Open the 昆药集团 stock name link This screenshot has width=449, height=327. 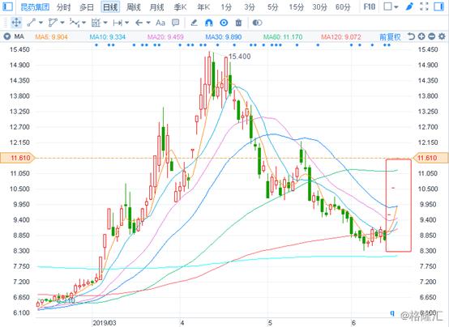click(35, 6)
